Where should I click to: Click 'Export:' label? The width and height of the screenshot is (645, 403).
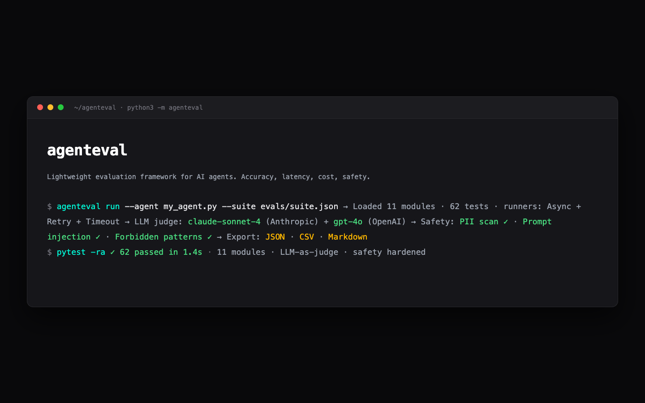243,237
